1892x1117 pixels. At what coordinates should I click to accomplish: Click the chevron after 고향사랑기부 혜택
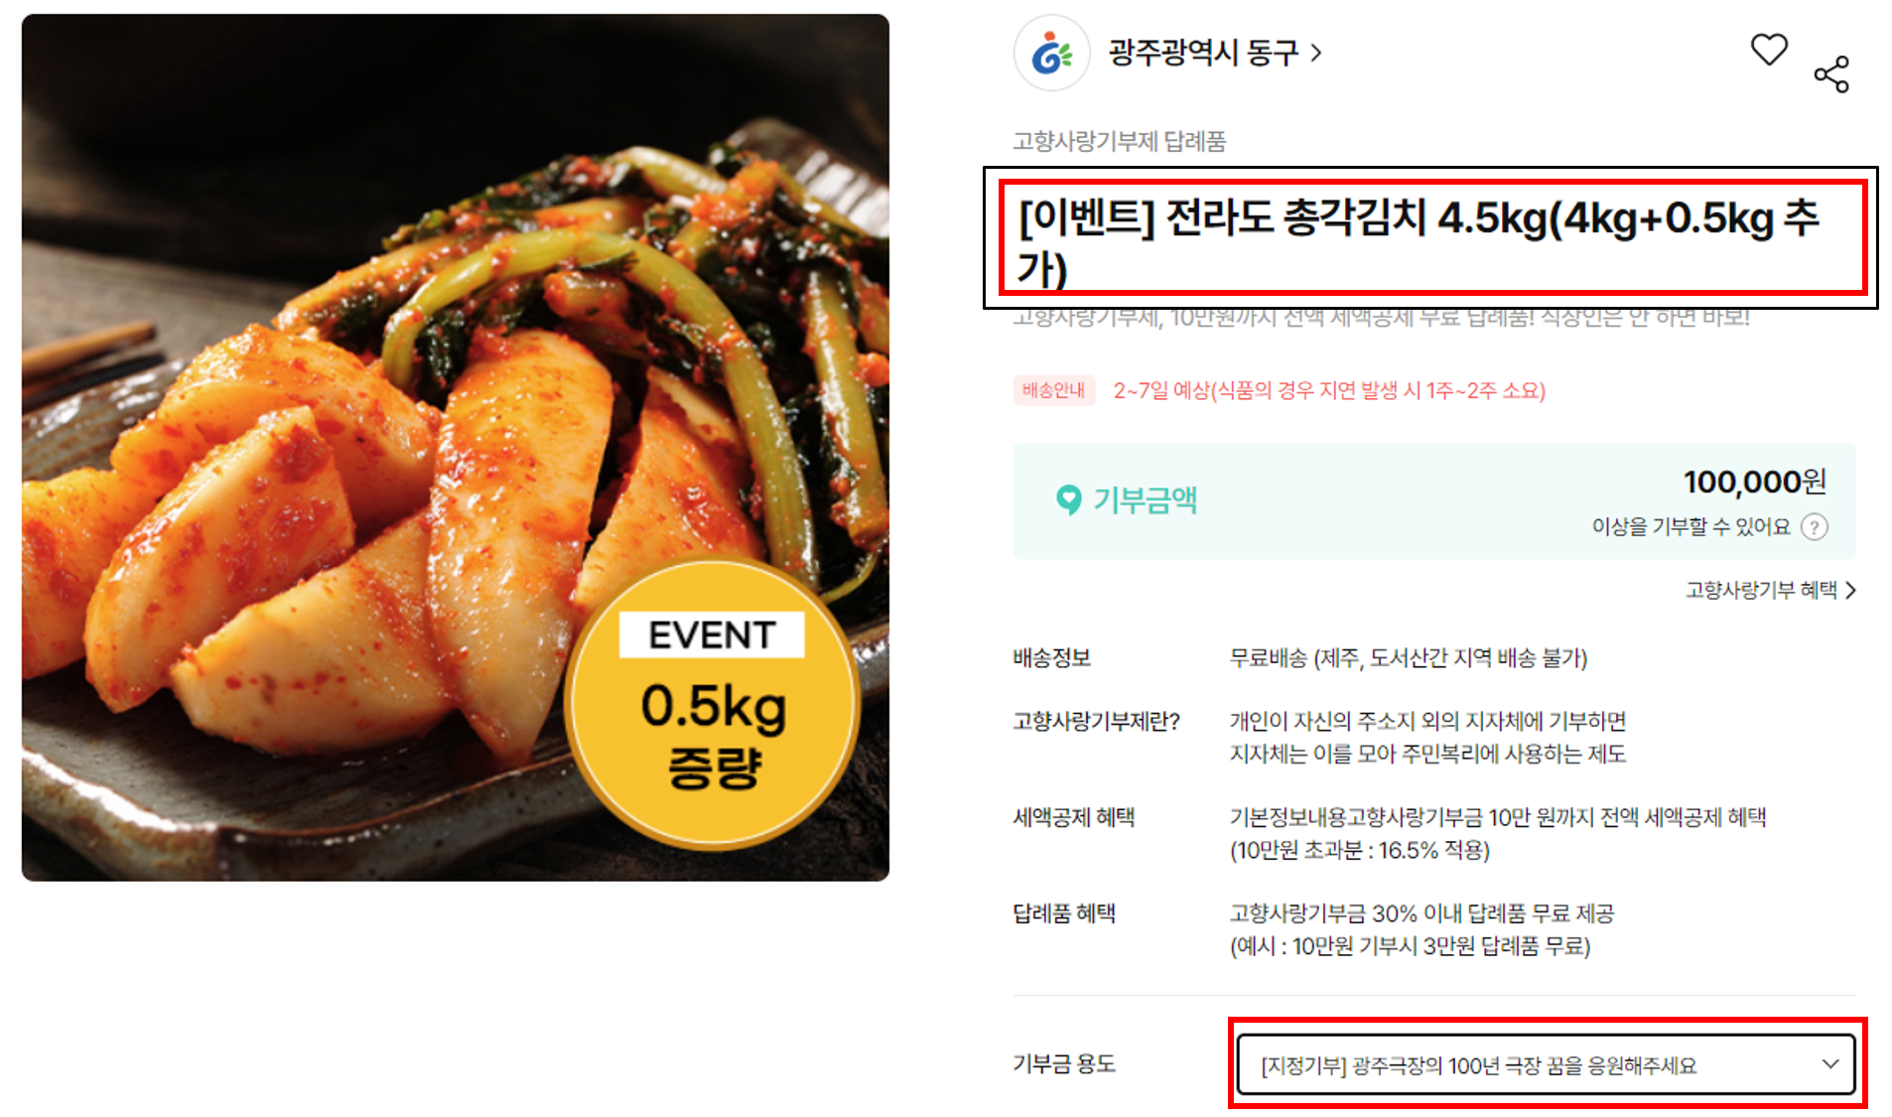(x=1850, y=591)
